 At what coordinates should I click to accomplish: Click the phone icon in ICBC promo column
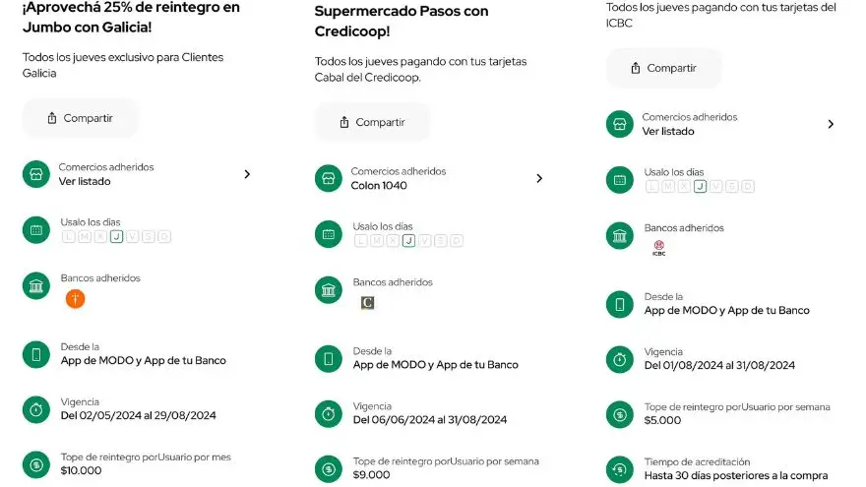tap(620, 304)
